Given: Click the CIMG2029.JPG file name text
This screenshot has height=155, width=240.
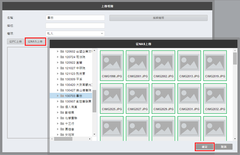Looking at the screenshot, I should click(163, 109).
